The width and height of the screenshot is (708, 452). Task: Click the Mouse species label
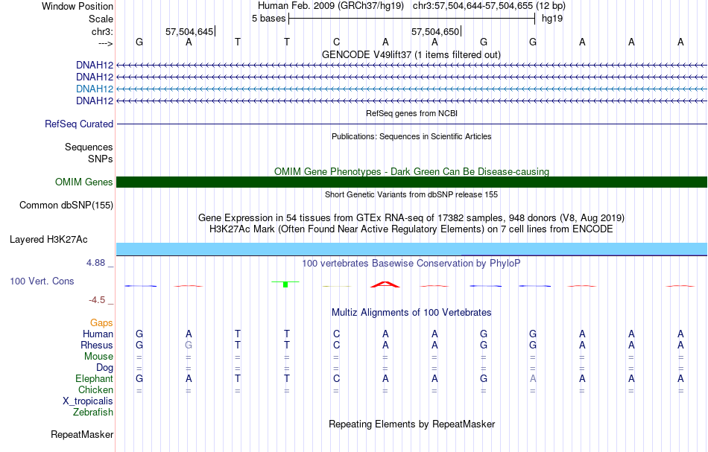98,357
